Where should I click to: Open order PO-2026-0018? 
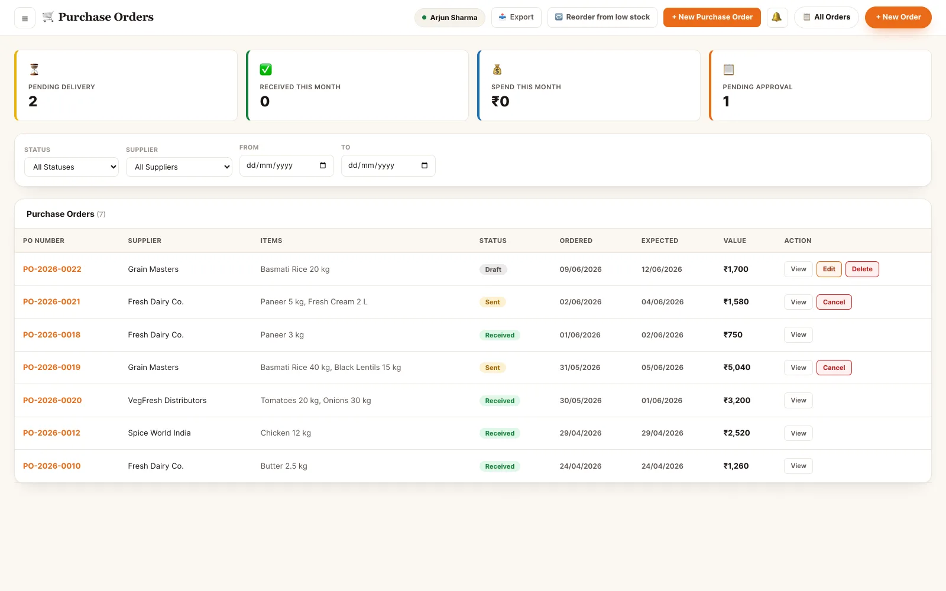tap(51, 335)
